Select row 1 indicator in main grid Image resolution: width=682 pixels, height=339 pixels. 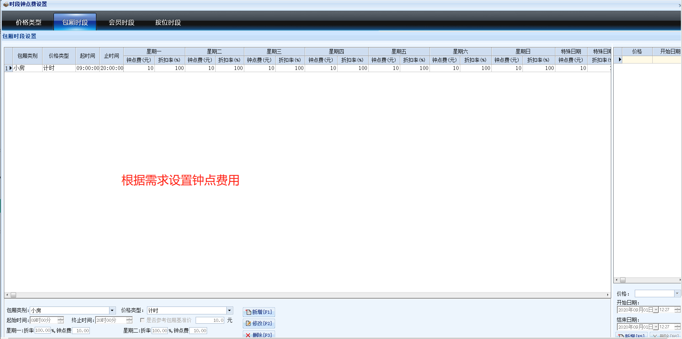[x=9, y=68]
